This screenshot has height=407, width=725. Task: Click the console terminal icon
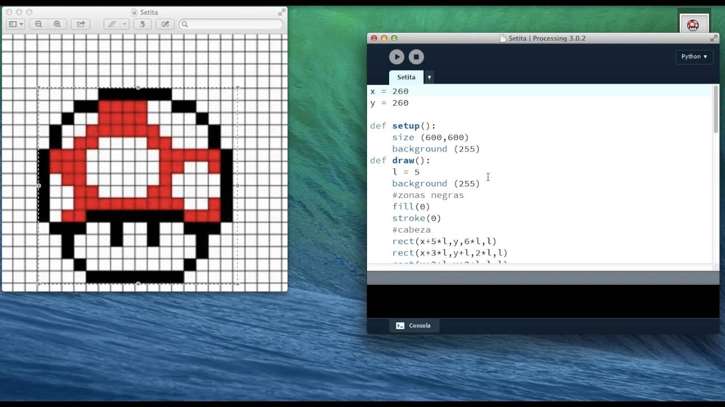point(400,326)
